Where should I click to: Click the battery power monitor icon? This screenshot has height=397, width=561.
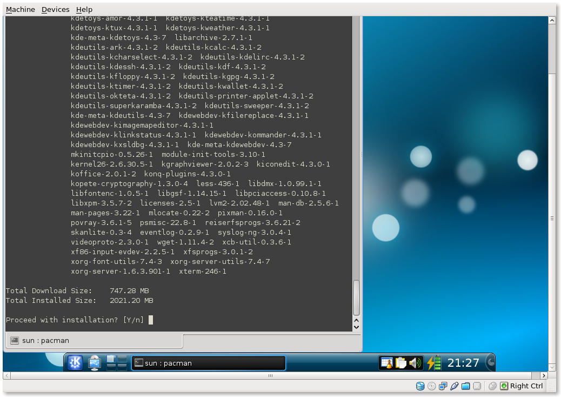[434, 363]
